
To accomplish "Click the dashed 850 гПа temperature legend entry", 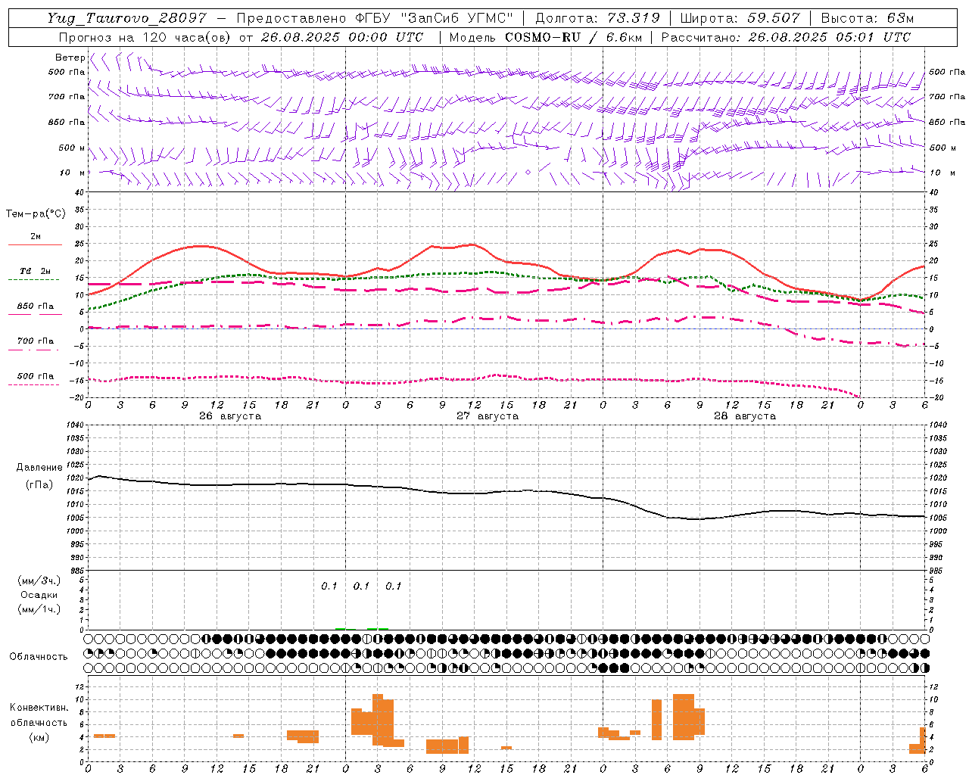I will pyautogui.click(x=35, y=307).
